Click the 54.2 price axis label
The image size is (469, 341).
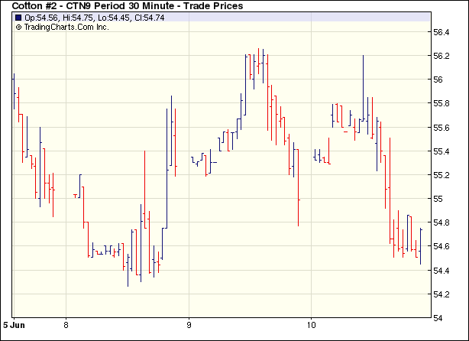click(x=442, y=294)
